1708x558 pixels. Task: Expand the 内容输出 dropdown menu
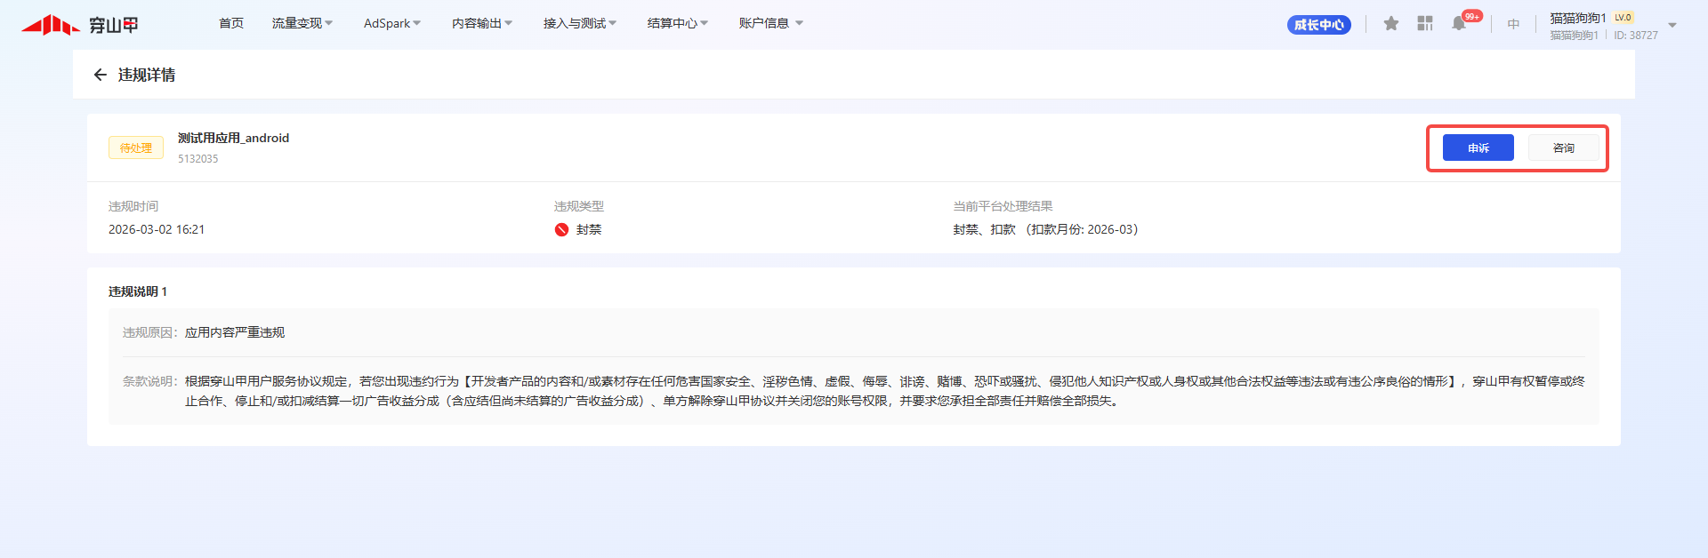(481, 24)
